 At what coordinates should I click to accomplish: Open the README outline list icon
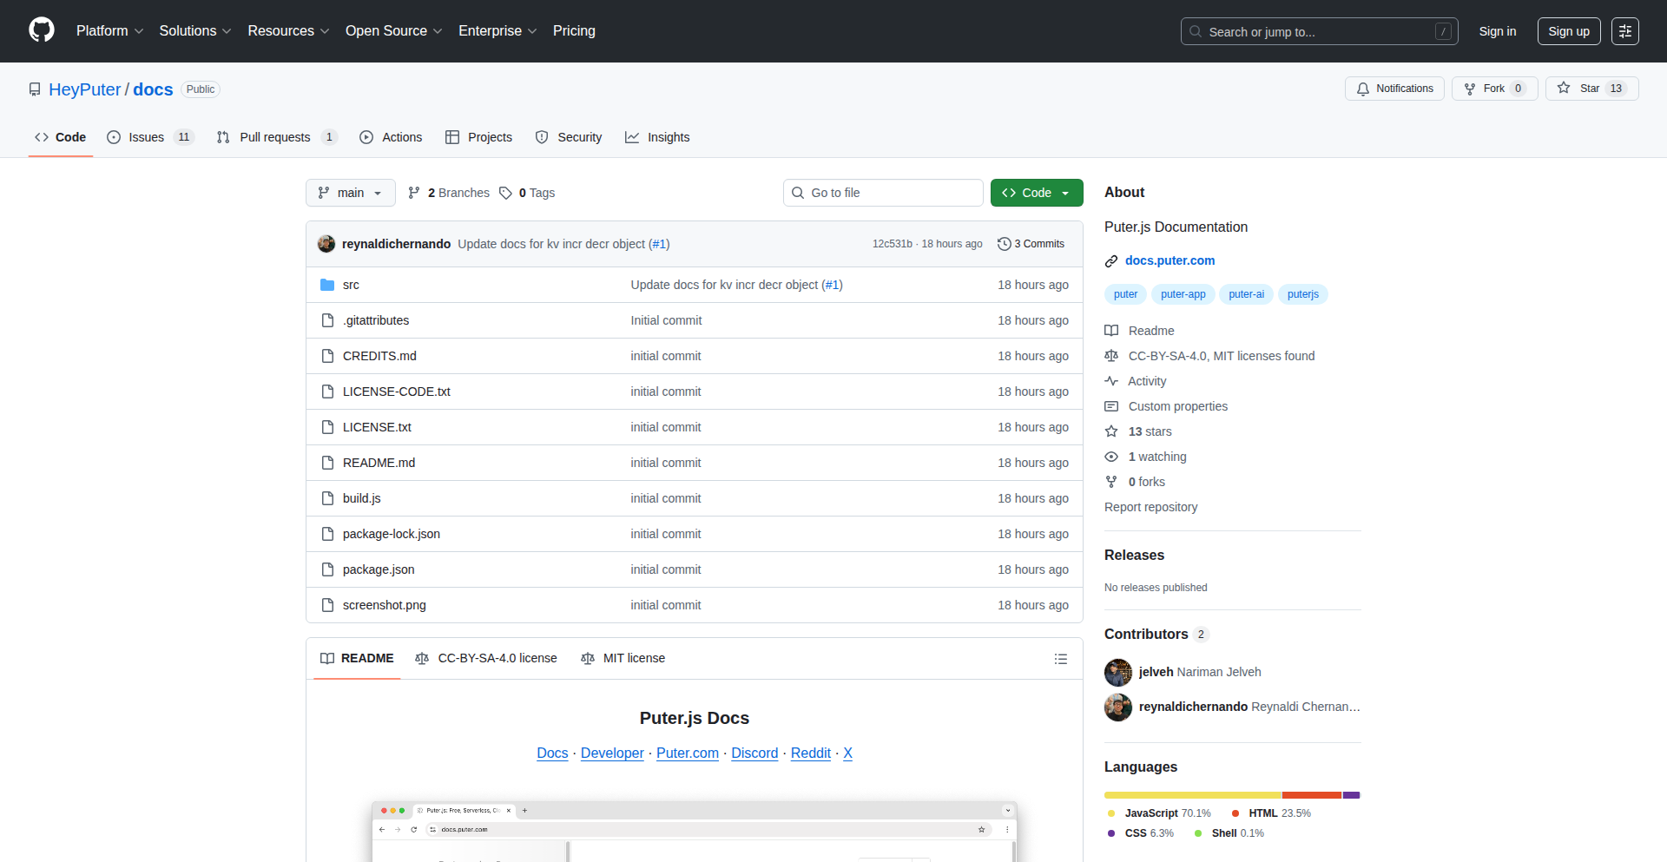coord(1060,659)
